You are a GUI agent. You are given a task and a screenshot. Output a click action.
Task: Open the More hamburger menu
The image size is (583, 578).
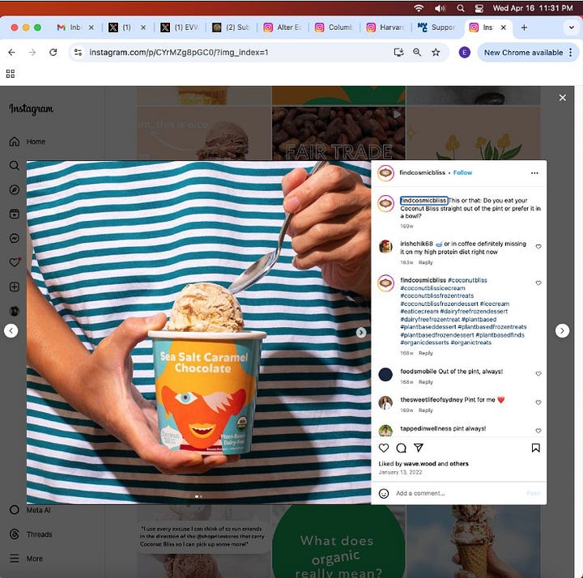[26, 559]
